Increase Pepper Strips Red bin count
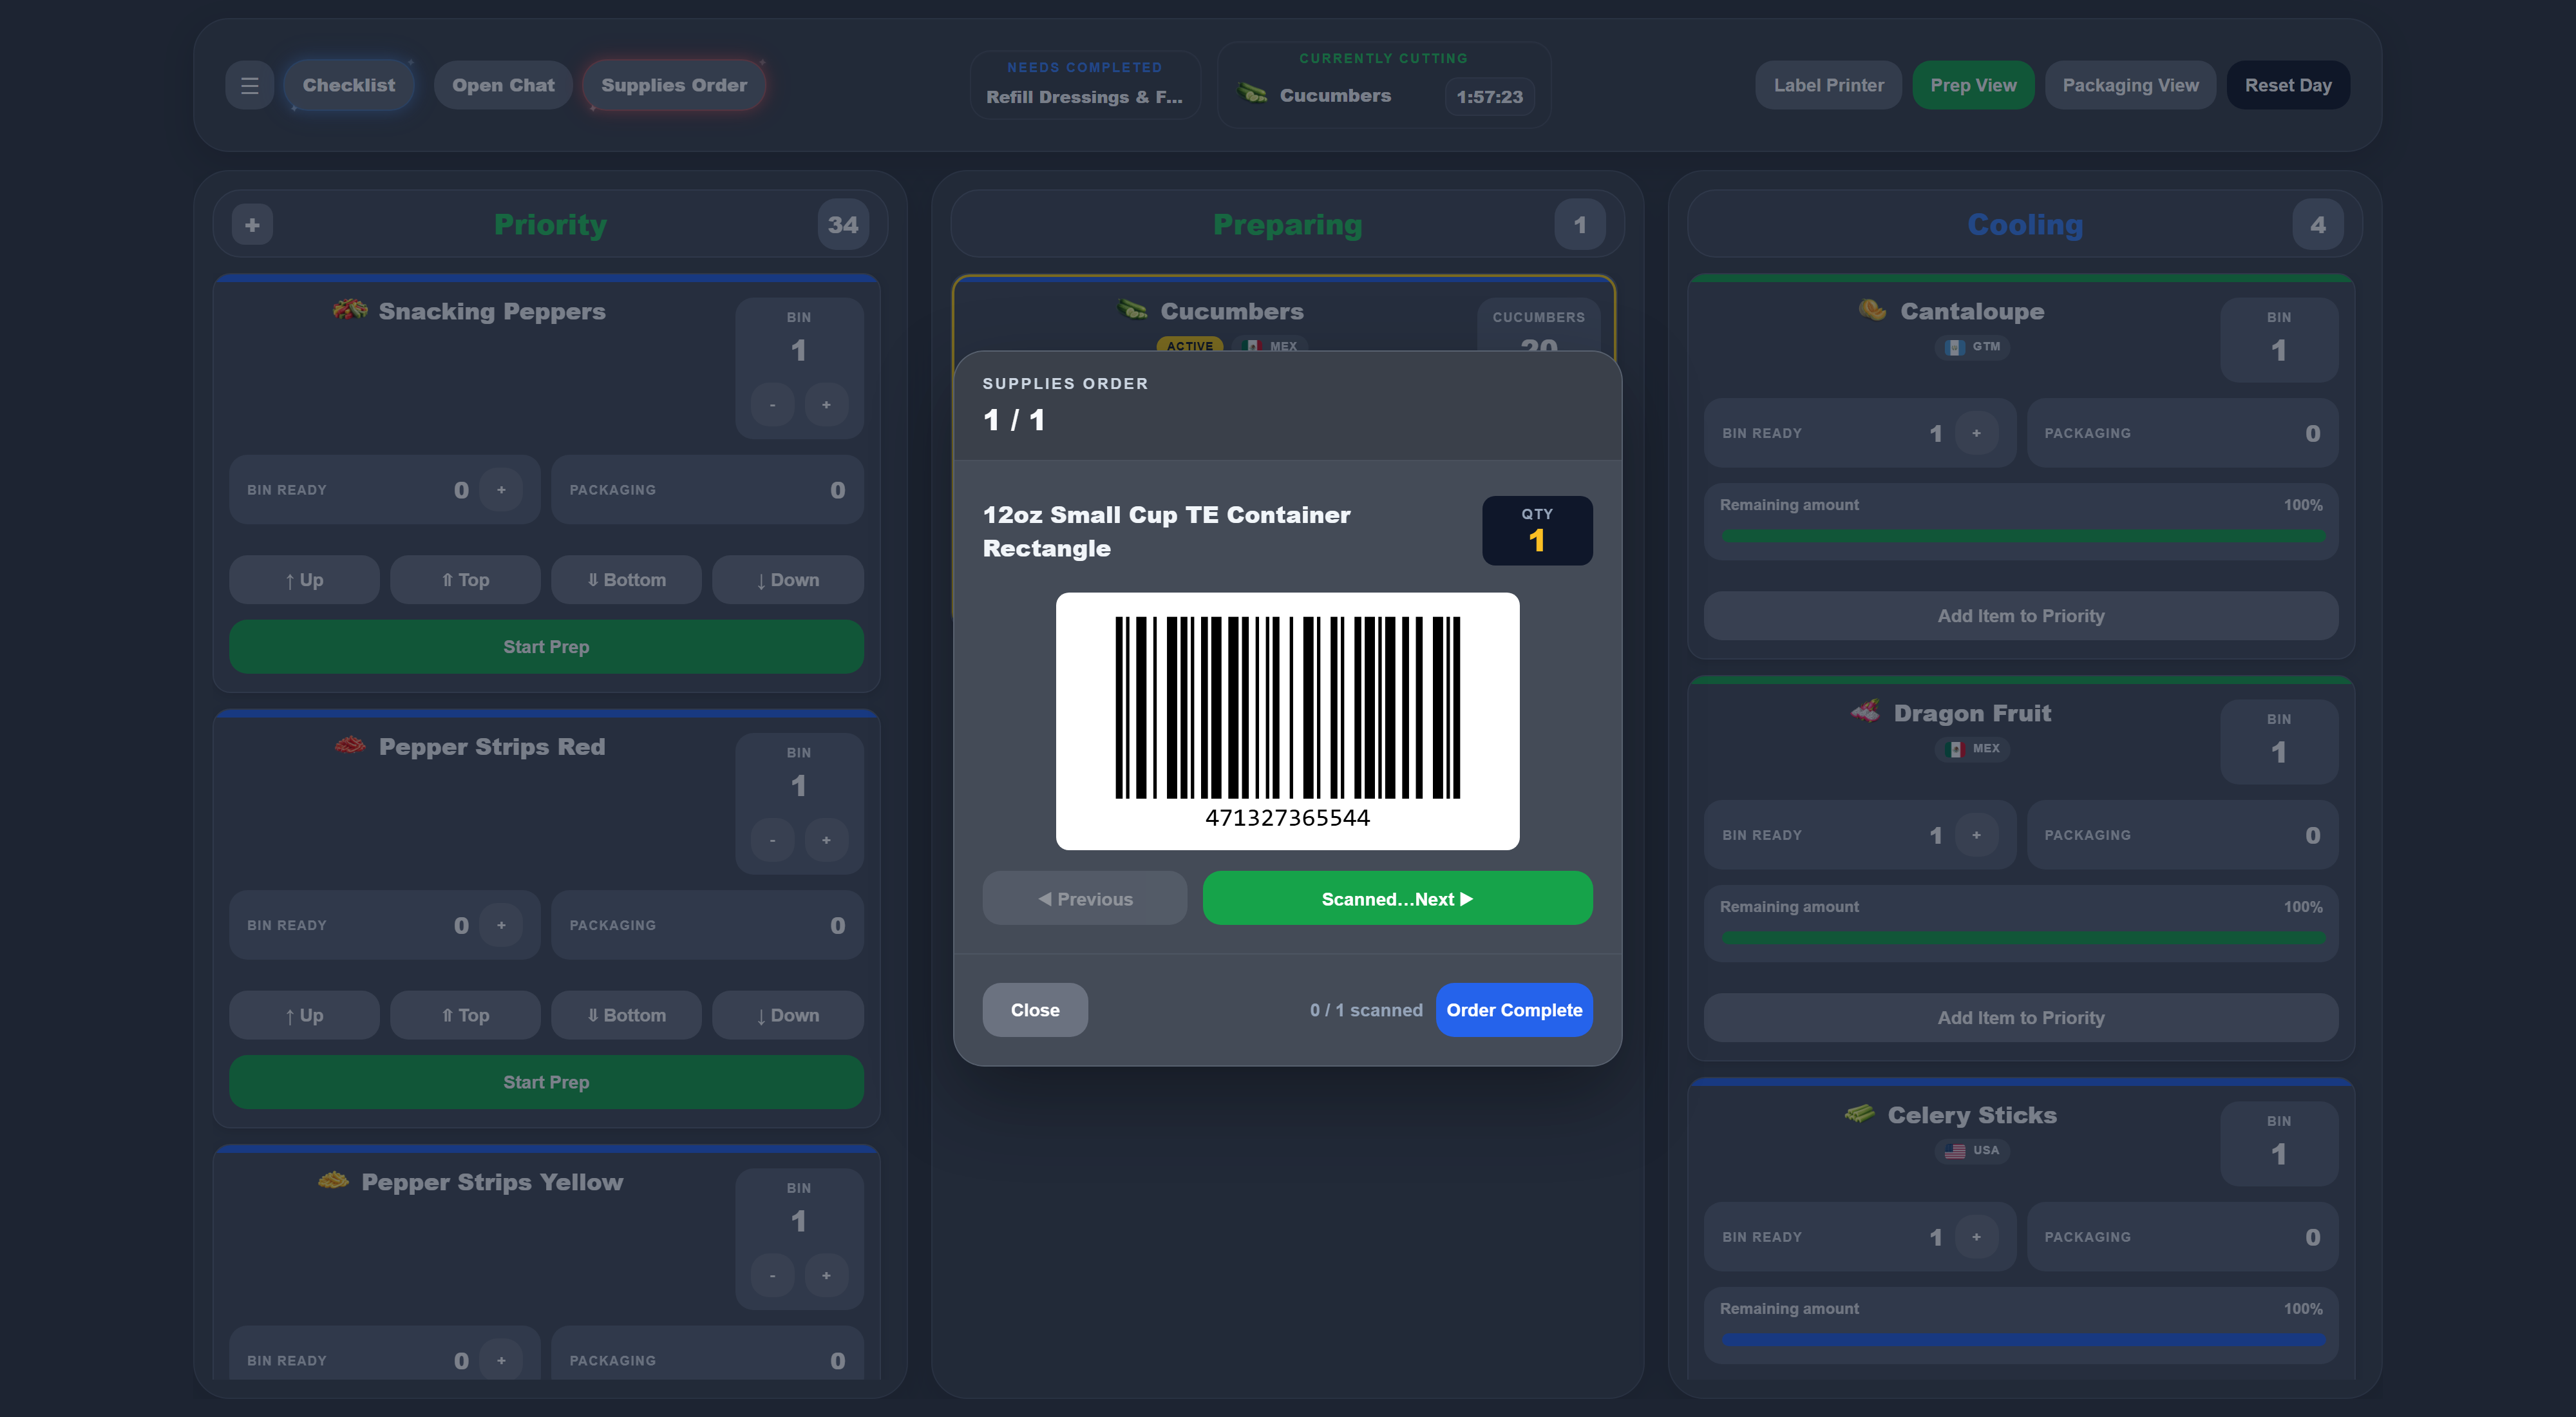The width and height of the screenshot is (2576, 1417). coord(826,840)
